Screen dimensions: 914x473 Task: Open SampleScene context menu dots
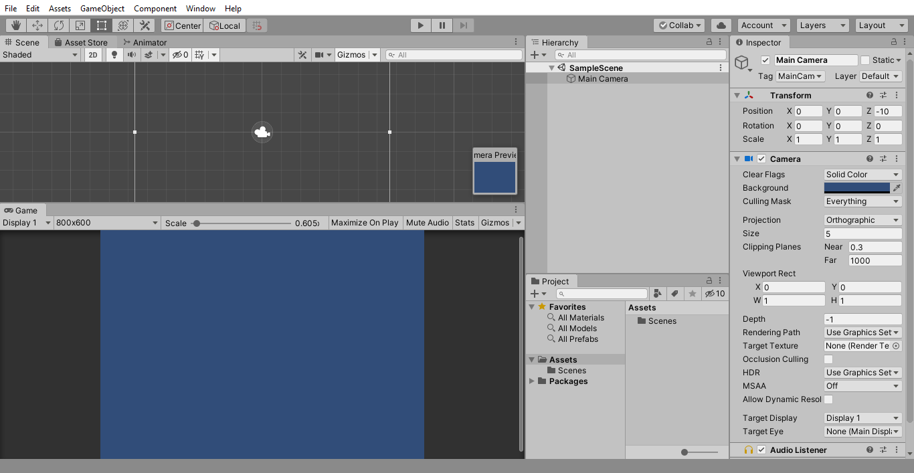tap(721, 68)
